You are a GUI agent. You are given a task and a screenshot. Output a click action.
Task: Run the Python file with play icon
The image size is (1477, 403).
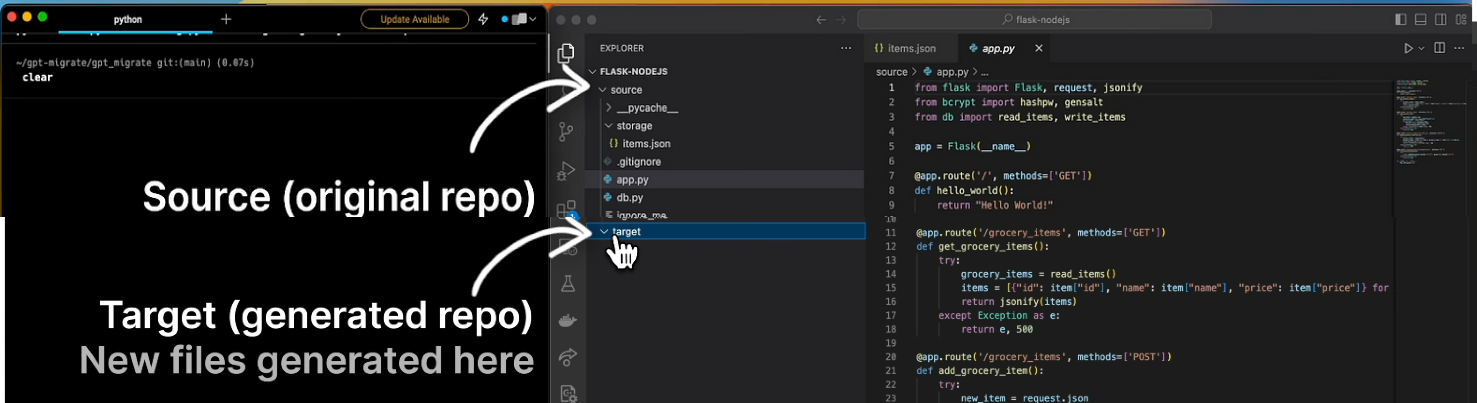1408,49
